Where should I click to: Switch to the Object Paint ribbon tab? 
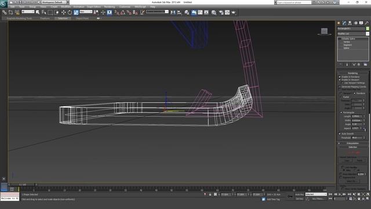tap(82, 18)
